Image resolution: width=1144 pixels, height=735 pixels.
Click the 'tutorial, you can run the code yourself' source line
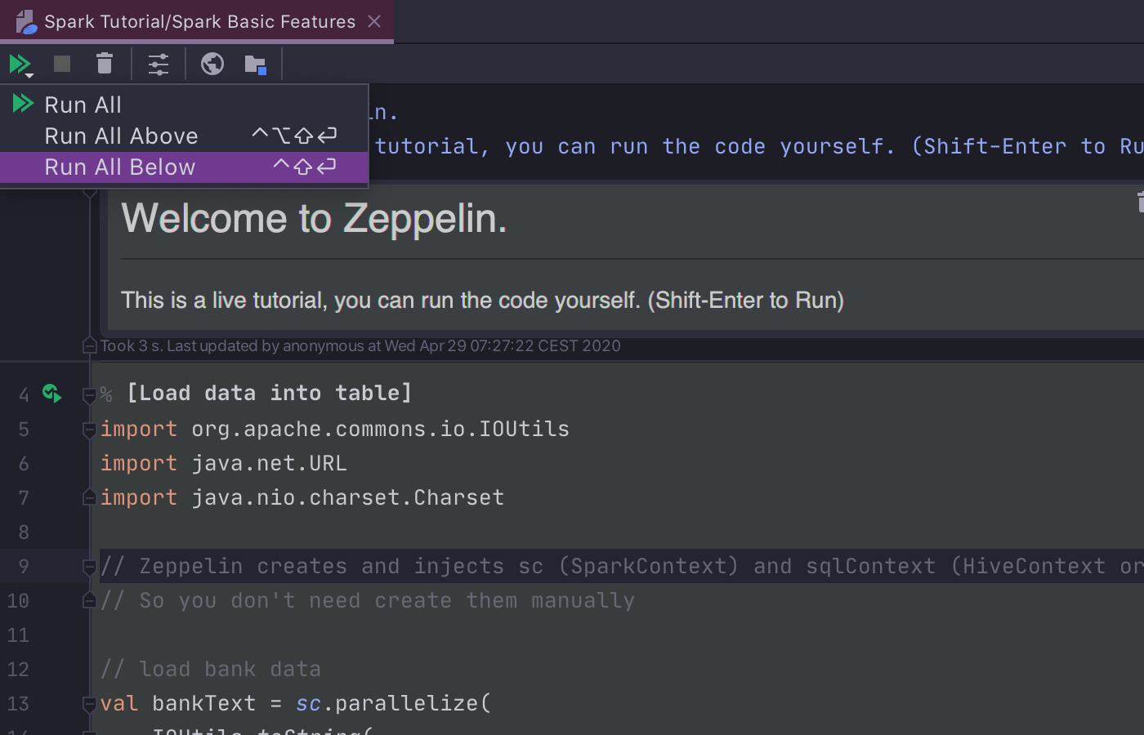(759, 146)
